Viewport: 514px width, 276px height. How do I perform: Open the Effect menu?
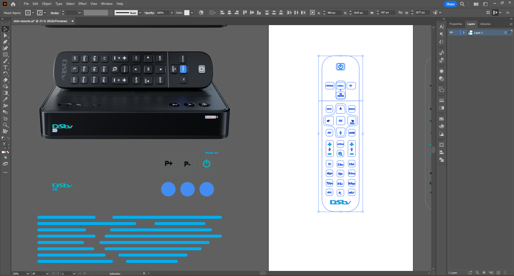82,4
